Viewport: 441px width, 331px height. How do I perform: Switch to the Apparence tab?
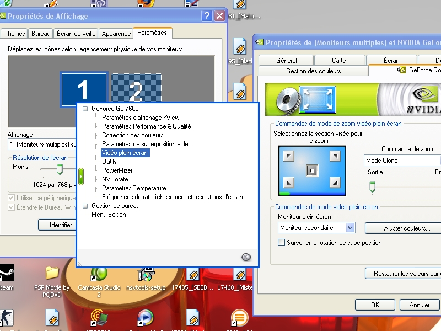click(116, 34)
